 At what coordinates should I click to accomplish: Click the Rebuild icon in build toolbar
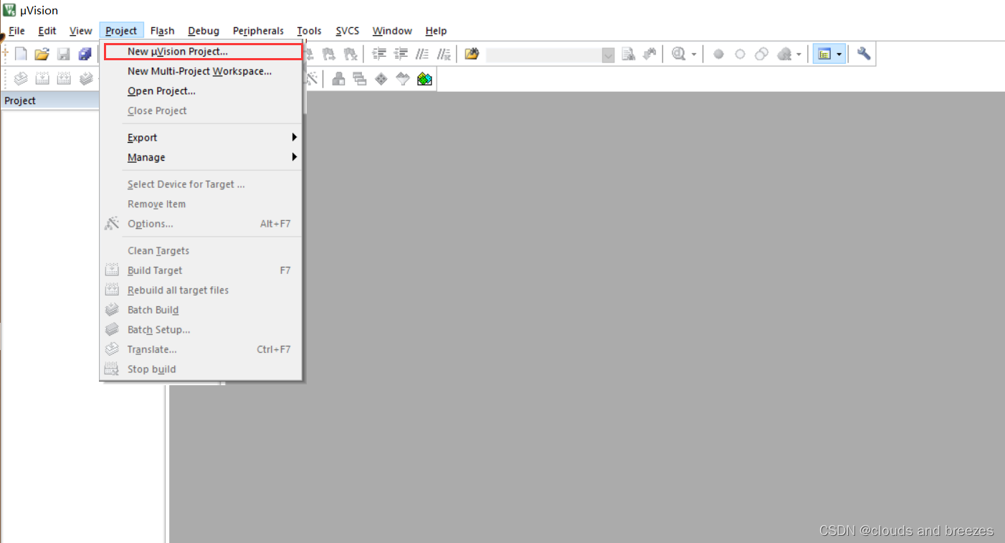(x=64, y=79)
